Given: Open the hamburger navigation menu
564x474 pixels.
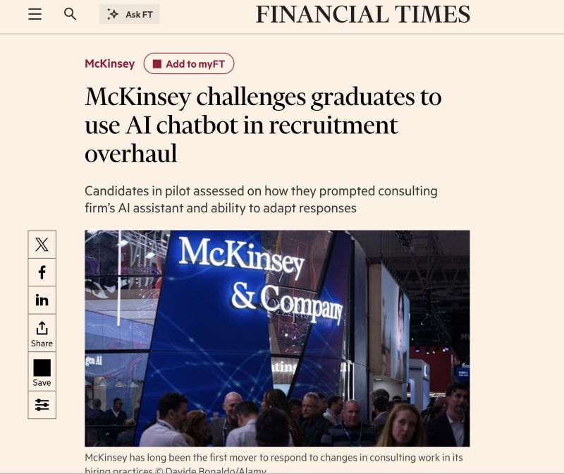Looking at the screenshot, I should click(x=35, y=14).
